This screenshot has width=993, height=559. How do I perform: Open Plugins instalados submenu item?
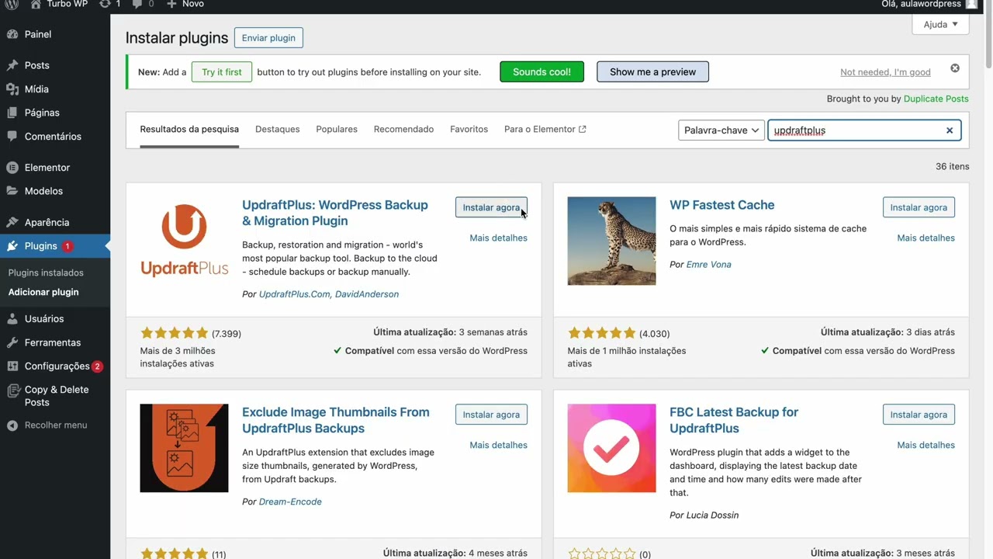click(46, 273)
